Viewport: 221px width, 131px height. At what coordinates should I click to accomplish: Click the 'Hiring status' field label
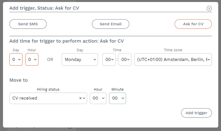(x=48, y=89)
